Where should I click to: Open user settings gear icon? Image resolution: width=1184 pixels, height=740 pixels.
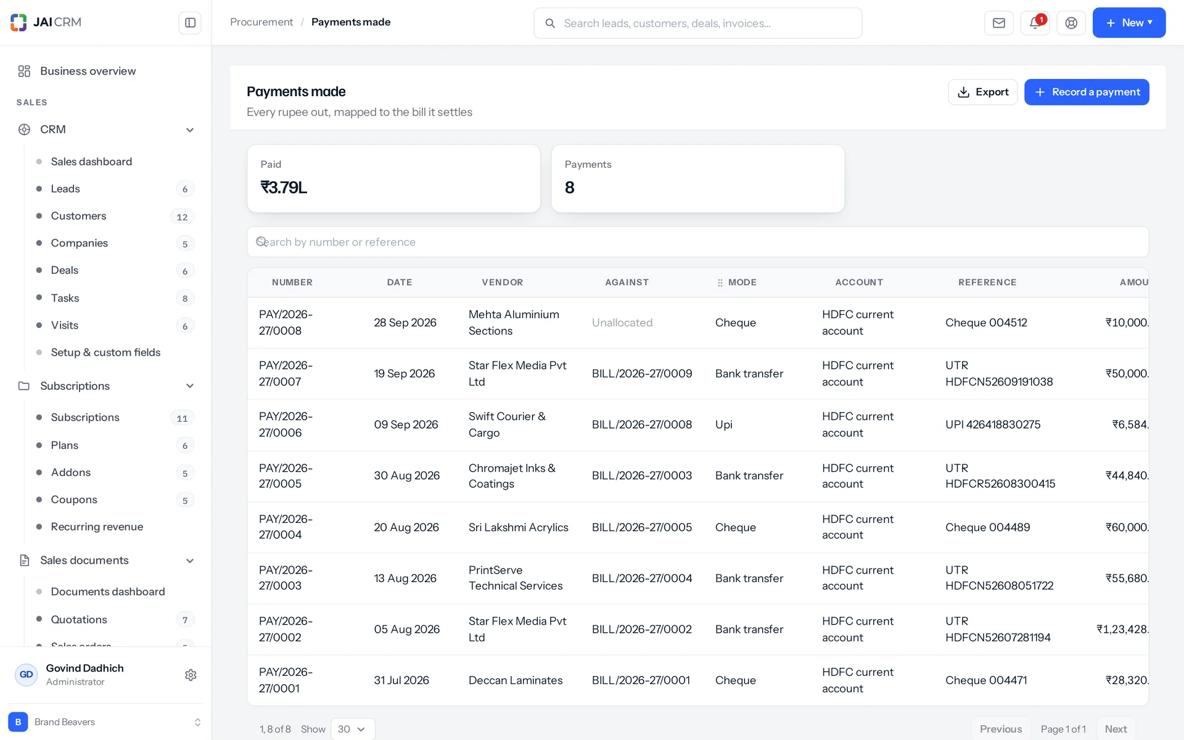(x=191, y=675)
